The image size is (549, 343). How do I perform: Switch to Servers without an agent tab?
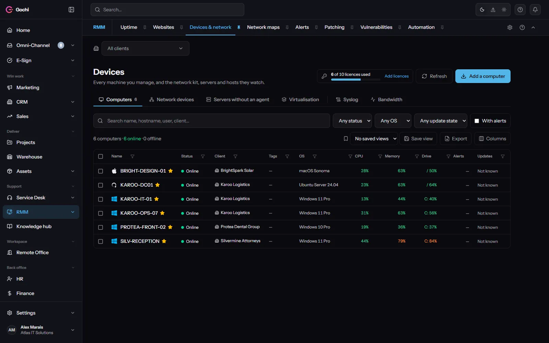(x=238, y=99)
